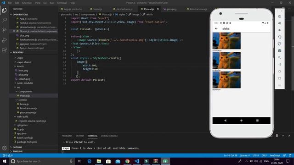Open the Extensions view

(4, 50)
